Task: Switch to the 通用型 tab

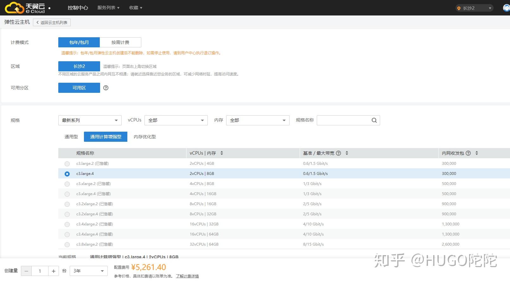Action: [x=71, y=137]
